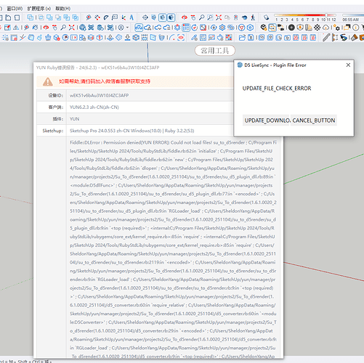This screenshot has width=364, height=363.
Task: Click the UPDATE_DOWNLO button
Action: click(266, 121)
